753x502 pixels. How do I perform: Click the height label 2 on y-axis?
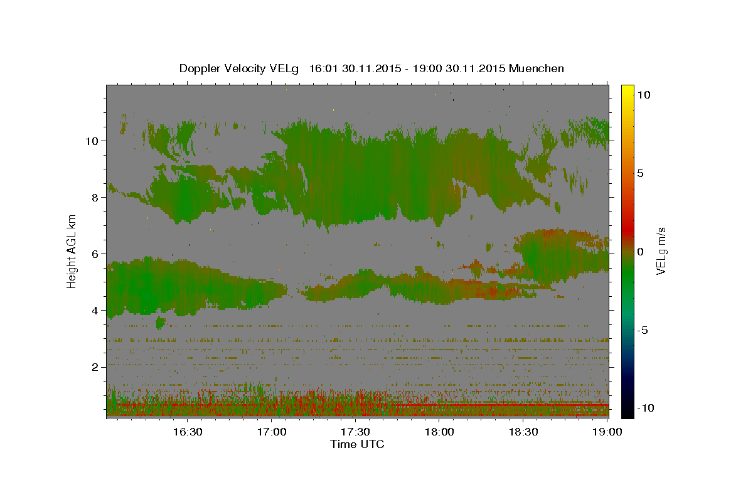pos(93,366)
